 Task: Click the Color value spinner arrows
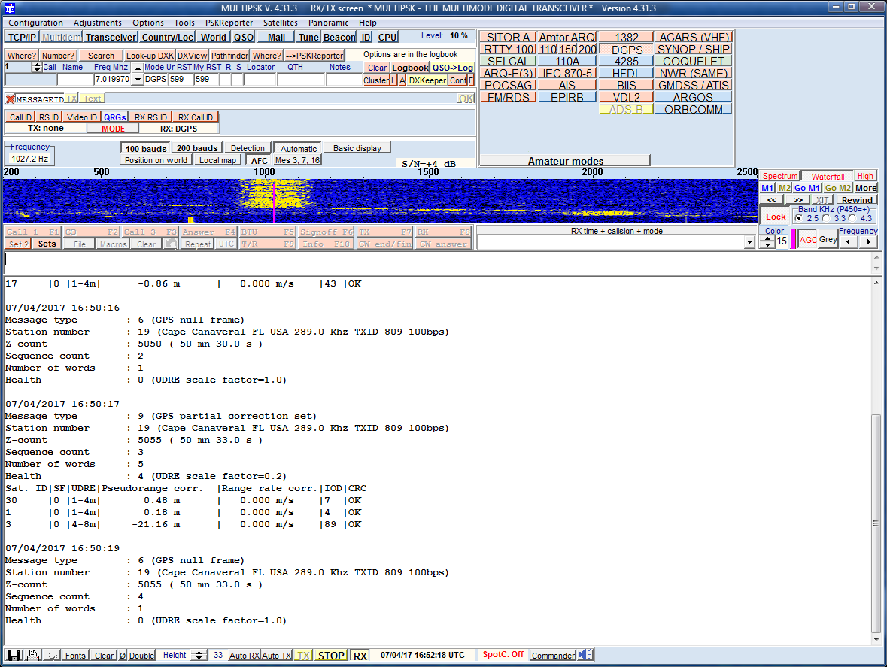click(x=767, y=242)
